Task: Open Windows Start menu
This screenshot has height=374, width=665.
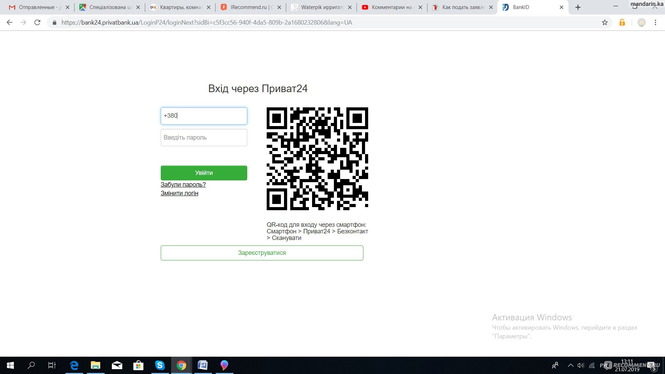Action: pos(10,365)
